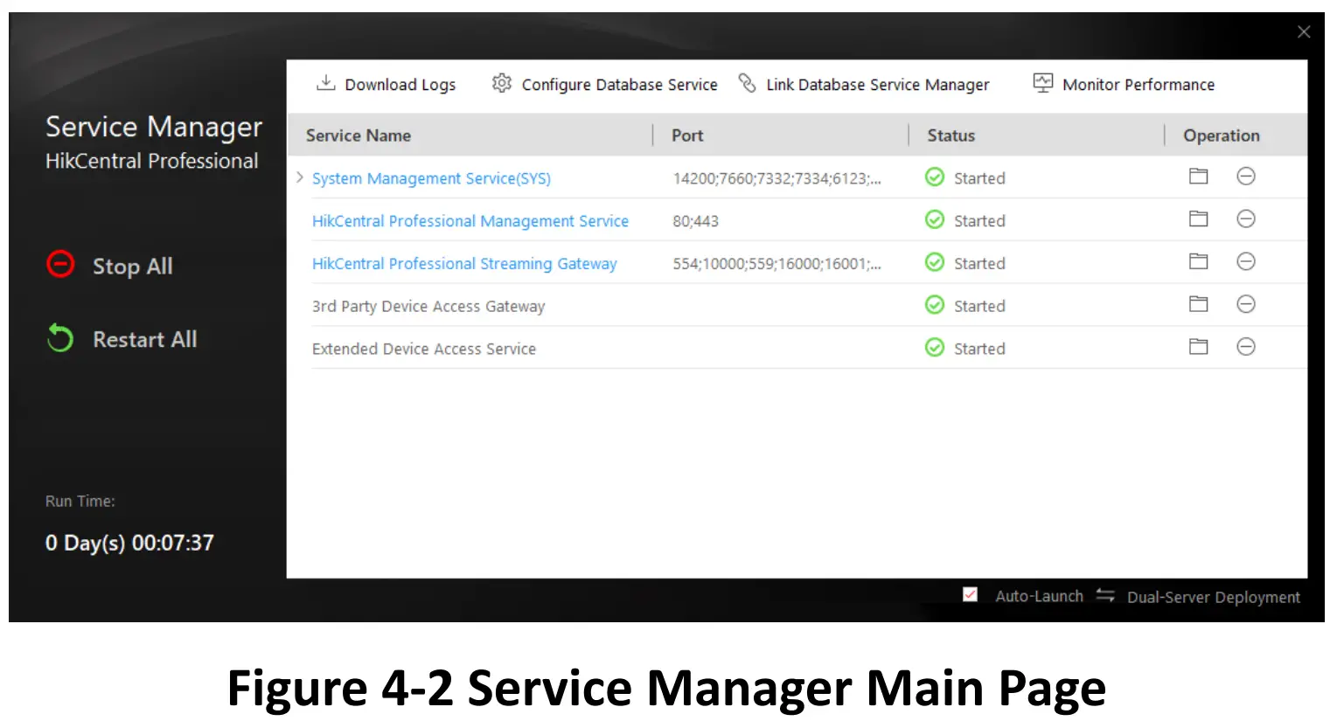Viewport: 1330px width, 721px height.
Task: Select the Monitor Performance toolbar item
Action: pyautogui.click(x=1138, y=84)
